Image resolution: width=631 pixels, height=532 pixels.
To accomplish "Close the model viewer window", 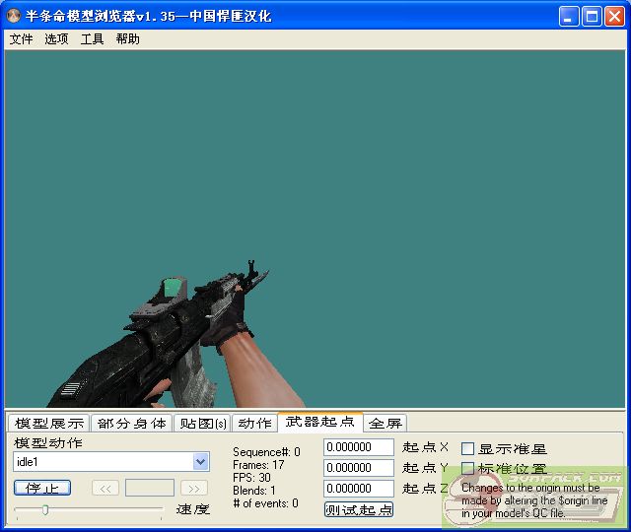I will [x=614, y=17].
